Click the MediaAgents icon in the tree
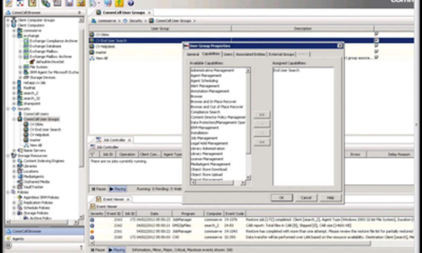The width and height of the screenshot is (422, 253). pyautogui.click(x=20, y=176)
